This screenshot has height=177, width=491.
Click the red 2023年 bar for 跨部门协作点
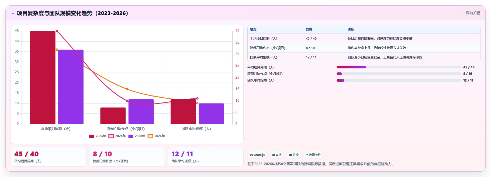point(113,116)
